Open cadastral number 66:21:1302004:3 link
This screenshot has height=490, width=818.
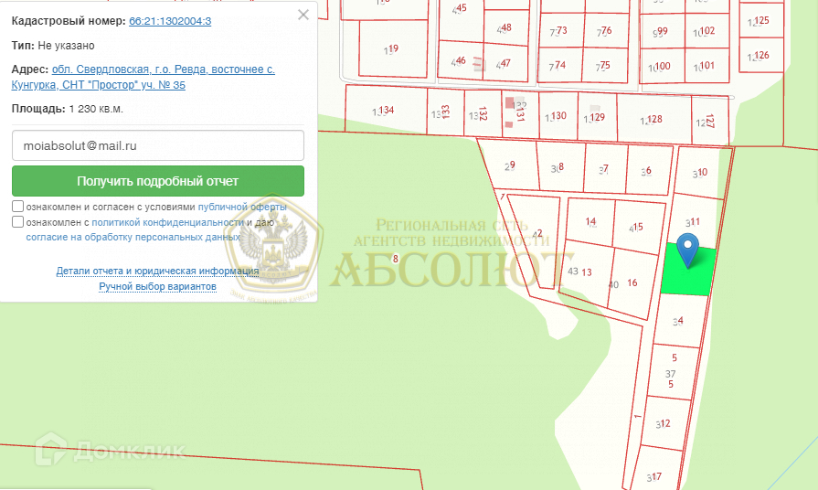coord(170,21)
